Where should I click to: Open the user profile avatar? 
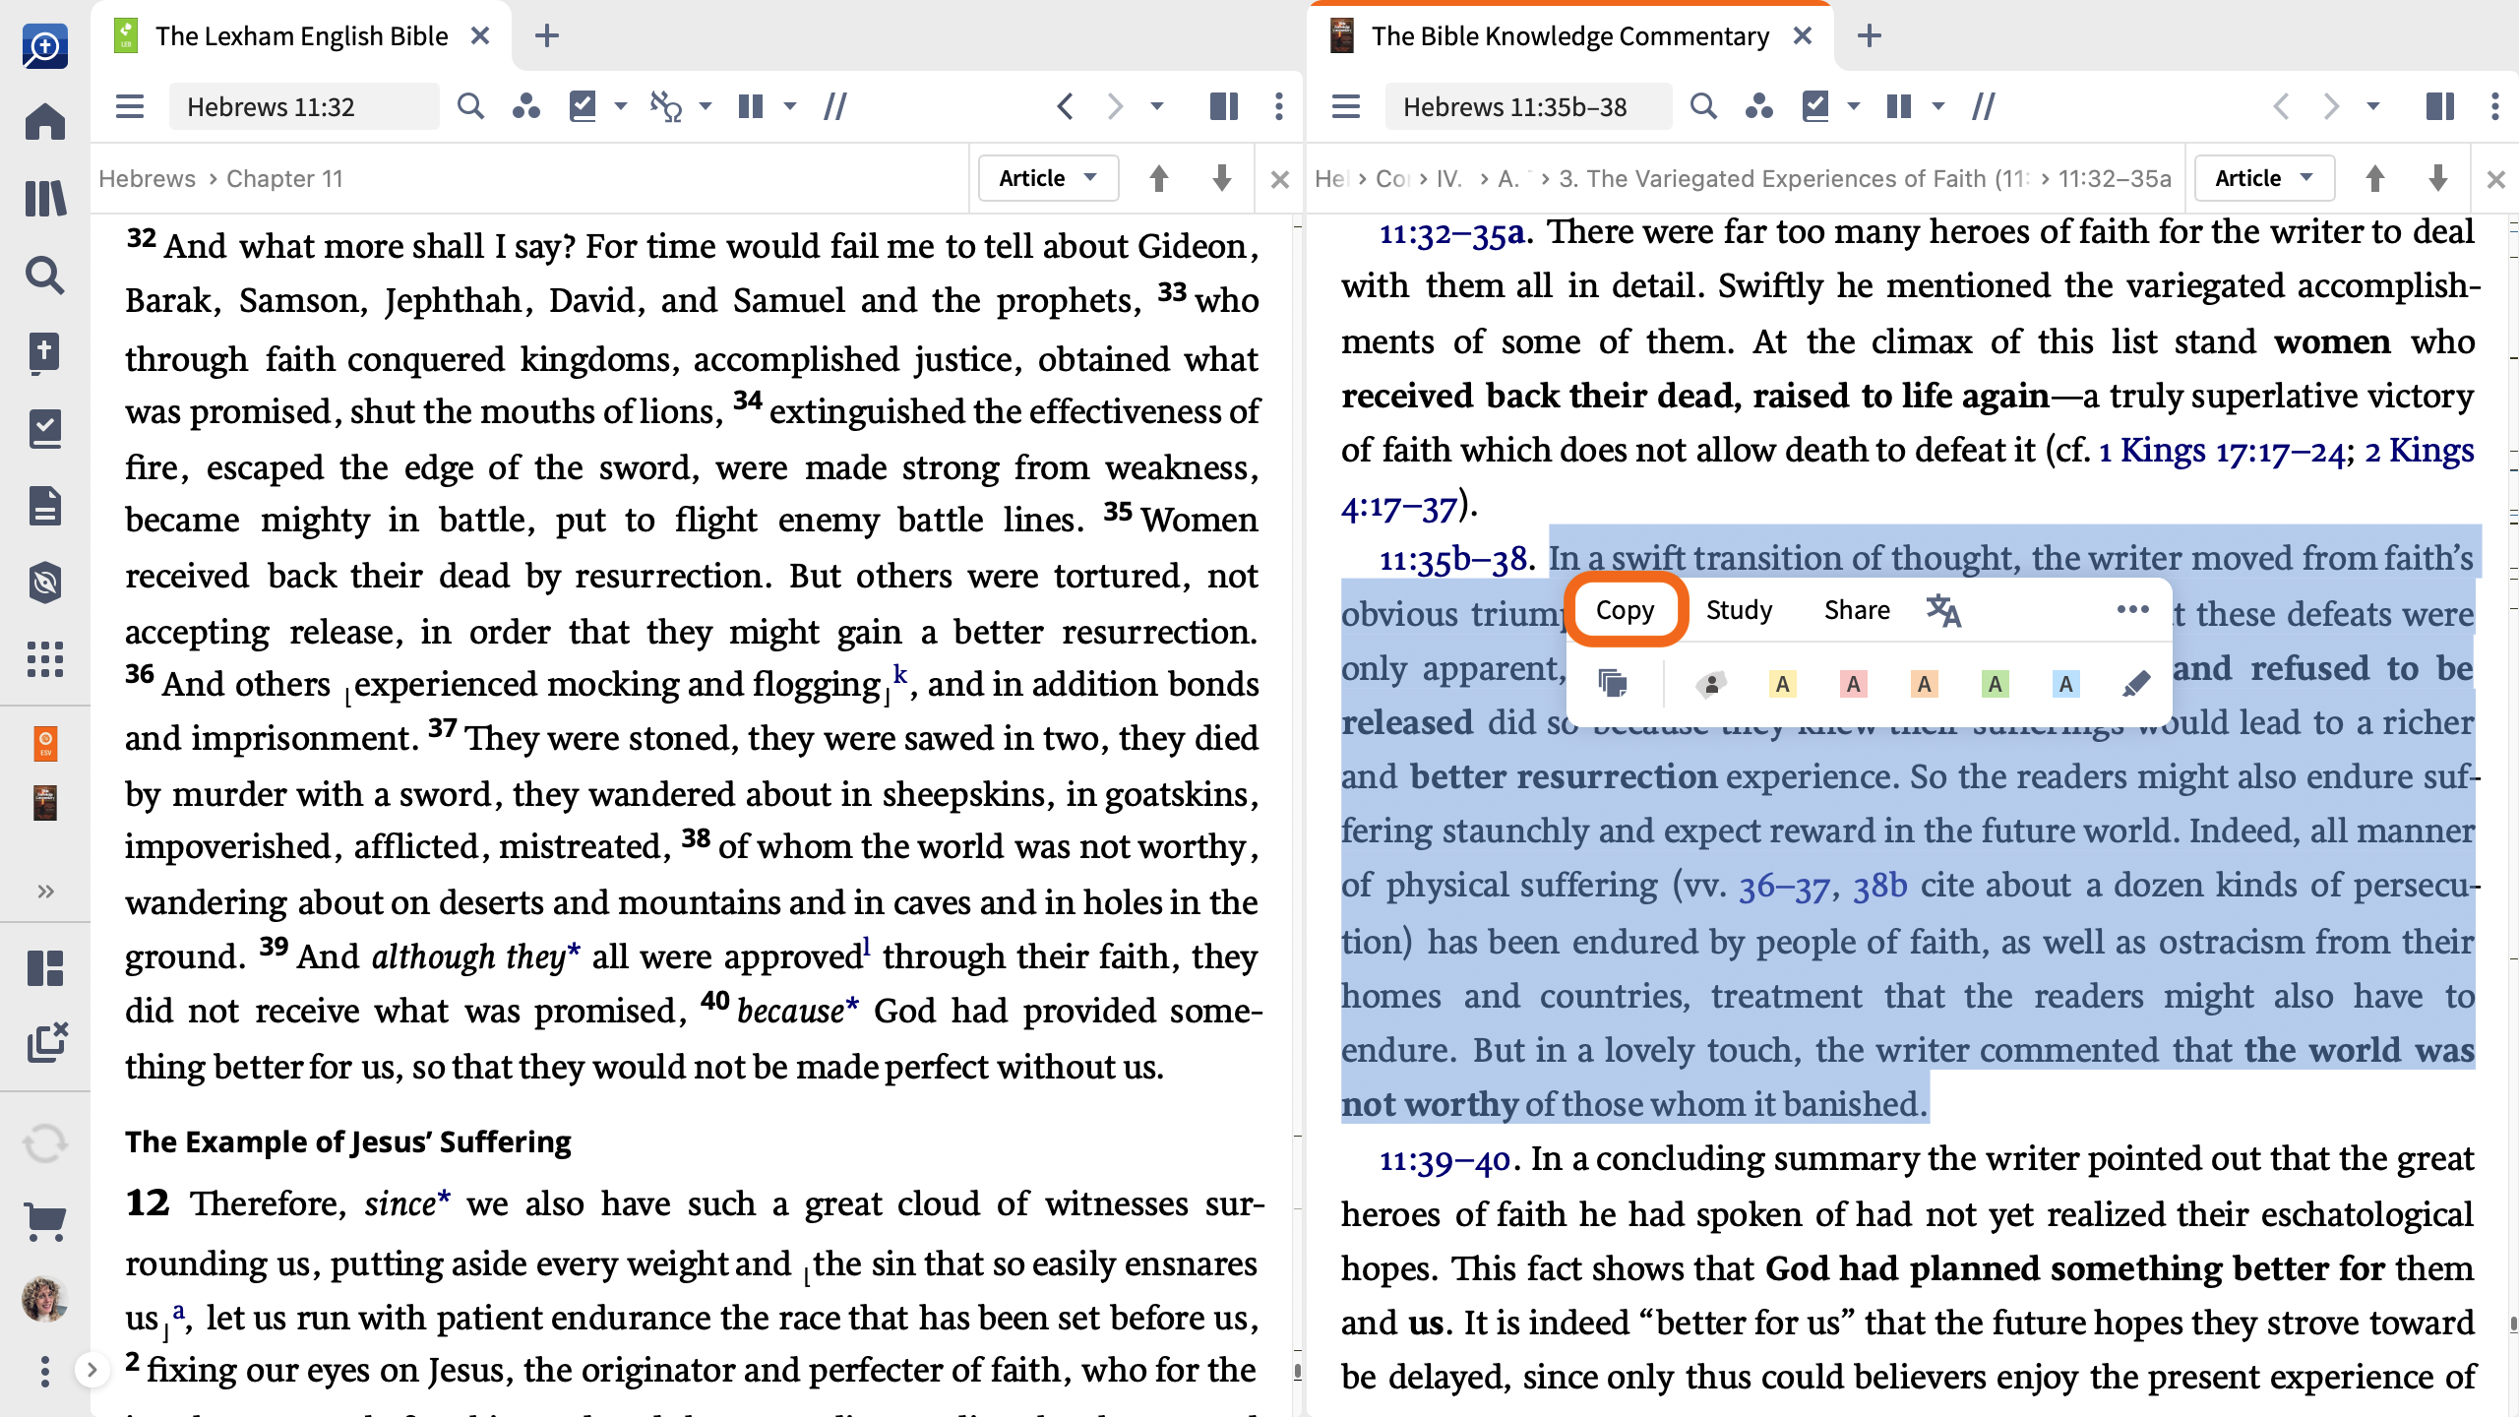click(45, 1300)
